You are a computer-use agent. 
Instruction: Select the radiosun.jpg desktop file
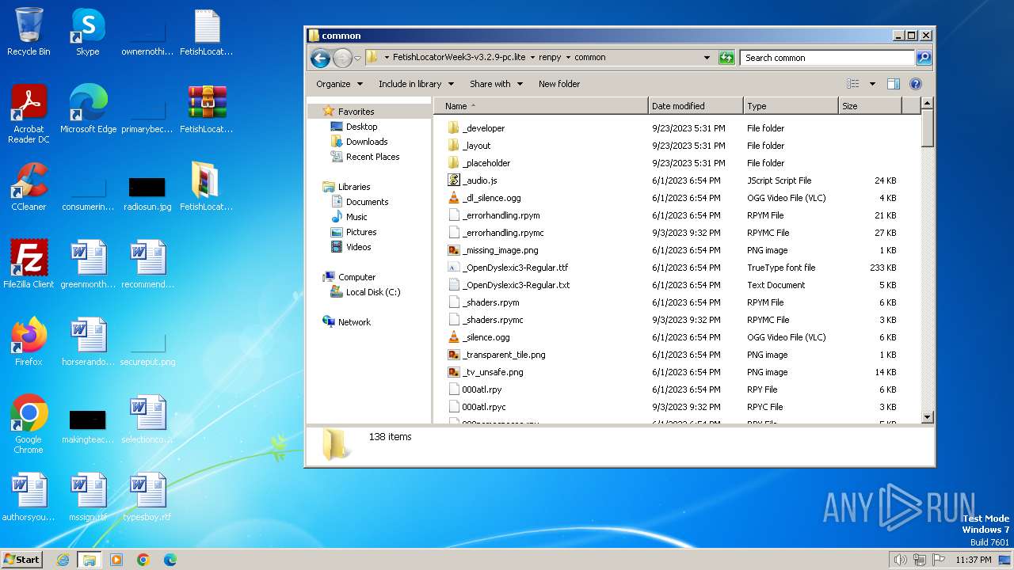point(147,194)
